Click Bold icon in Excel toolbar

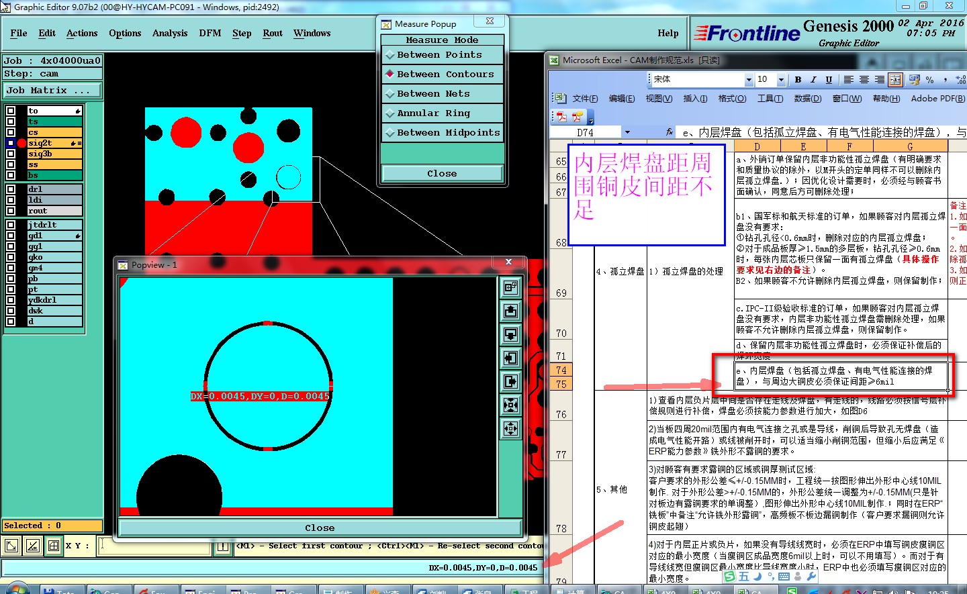pyautogui.click(x=798, y=80)
